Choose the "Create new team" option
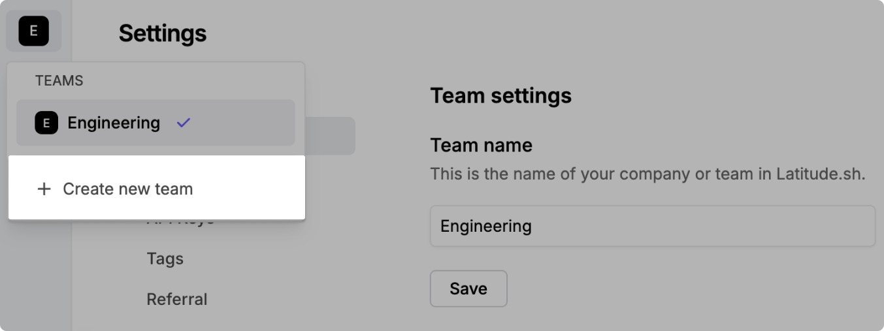 coord(127,189)
